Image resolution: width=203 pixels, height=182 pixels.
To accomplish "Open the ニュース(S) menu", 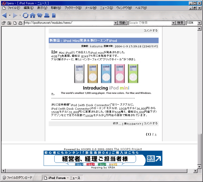I will [106, 8].
